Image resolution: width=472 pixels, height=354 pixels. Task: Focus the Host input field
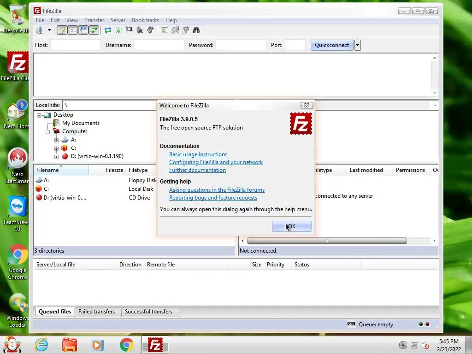tap(75, 45)
